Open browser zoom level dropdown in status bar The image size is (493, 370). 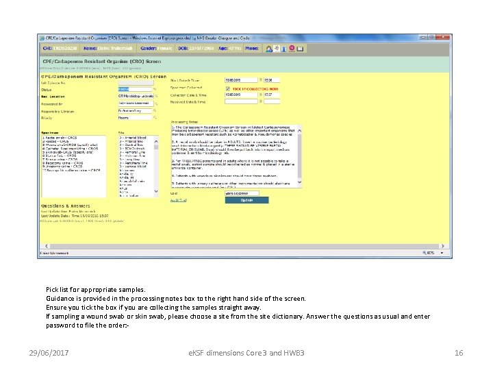pyautogui.click(x=442, y=253)
